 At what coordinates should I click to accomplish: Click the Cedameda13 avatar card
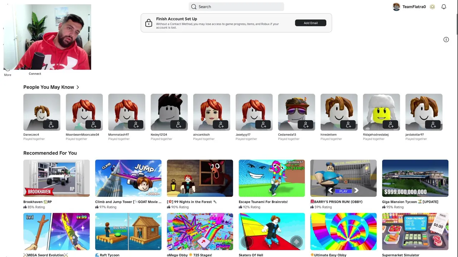(x=297, y=112)
